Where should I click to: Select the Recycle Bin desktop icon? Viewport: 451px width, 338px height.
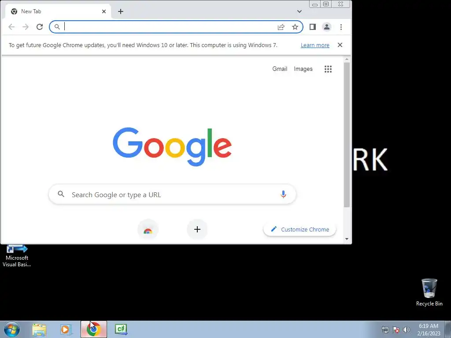429,292
